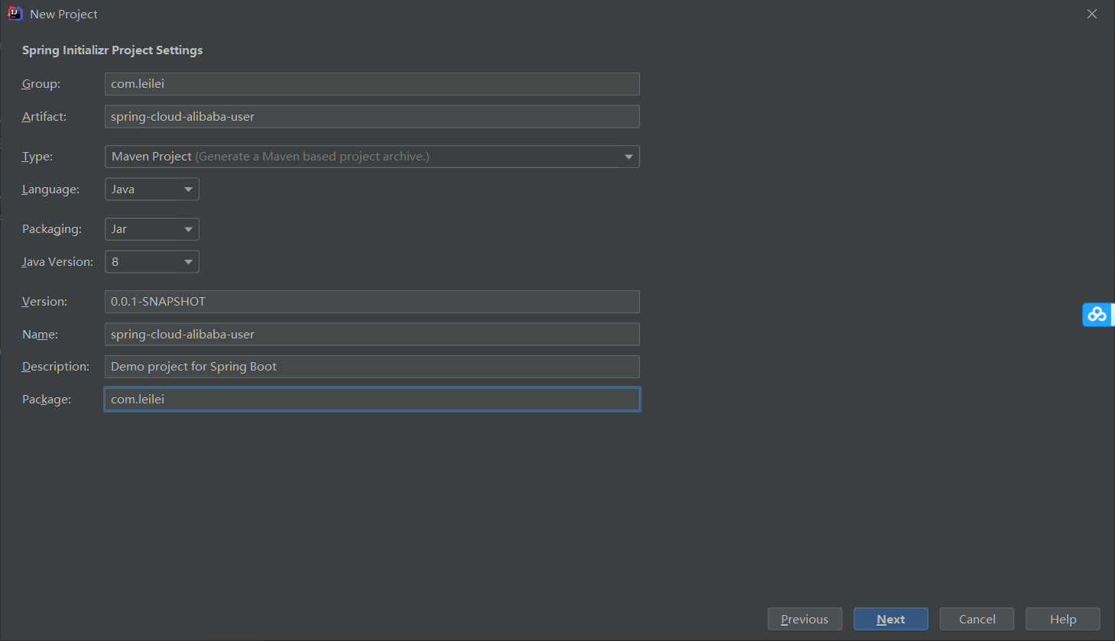
Task: Click the Artifact label
Action: 44,117
